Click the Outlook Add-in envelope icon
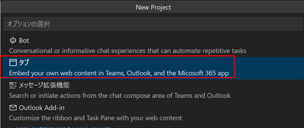Image resolution: width=304 pixels, height=128 pixels. (13, 108)
